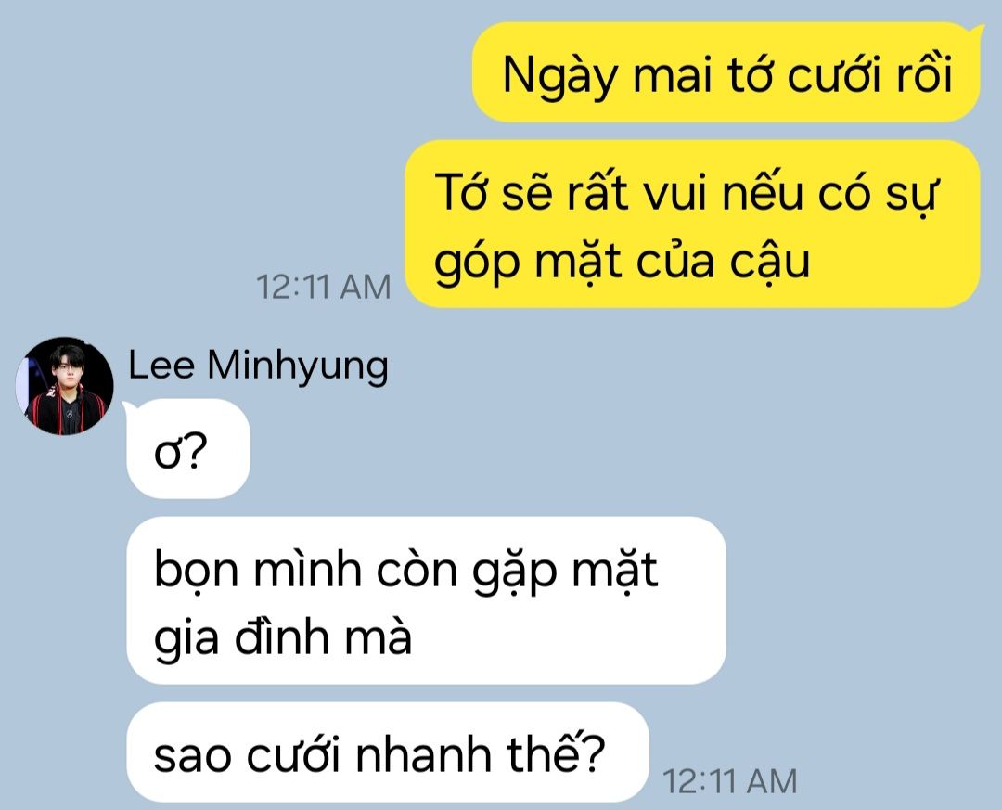
Task: Tap the white "ơ?" message bubble
Action: 188,449
